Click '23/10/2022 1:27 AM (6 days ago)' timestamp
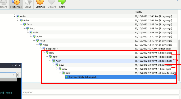 point(153,49)
